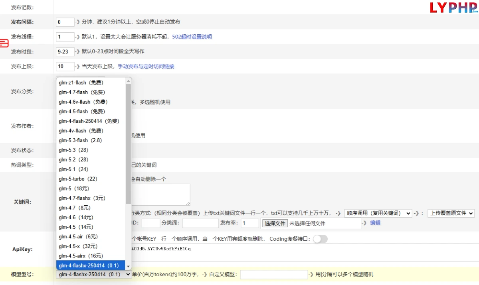Focus the 发布间隔 minutes field
The image size is (479, 285).
click(65, 22)
